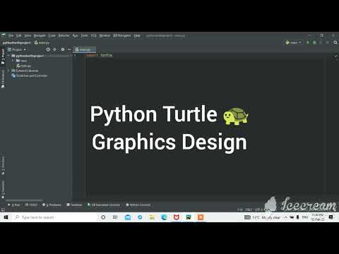Open the File menu

tap(11, 36)
